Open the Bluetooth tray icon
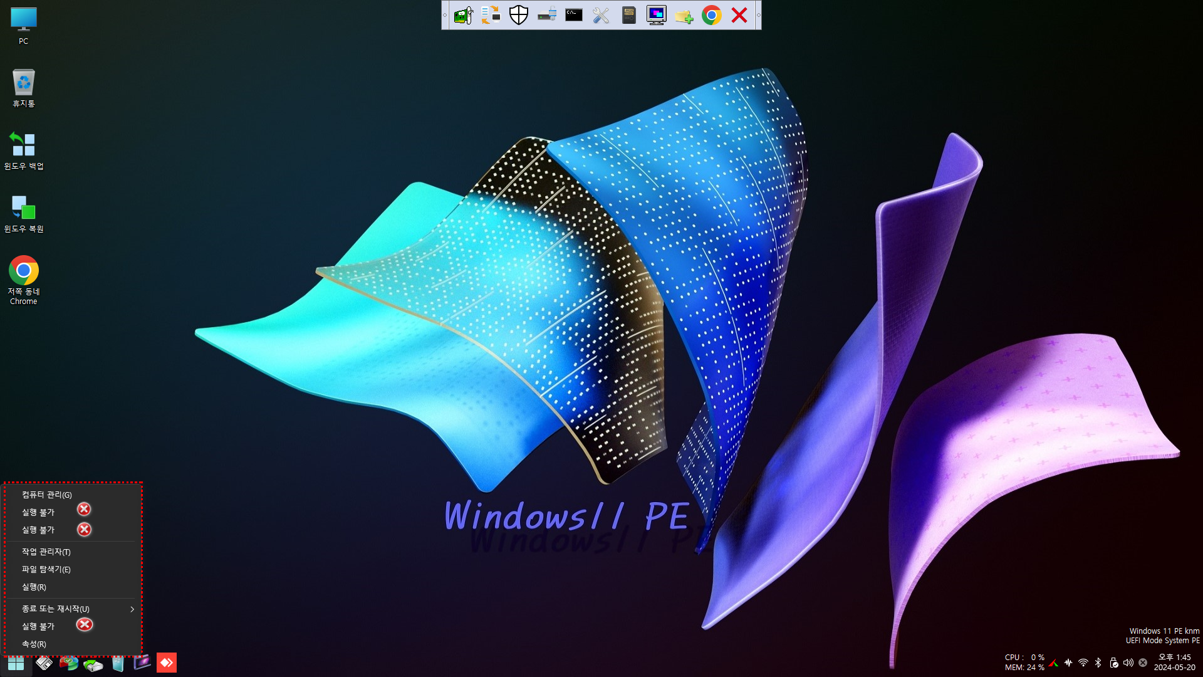The image size is (1203, 677). pos(1098,663)
